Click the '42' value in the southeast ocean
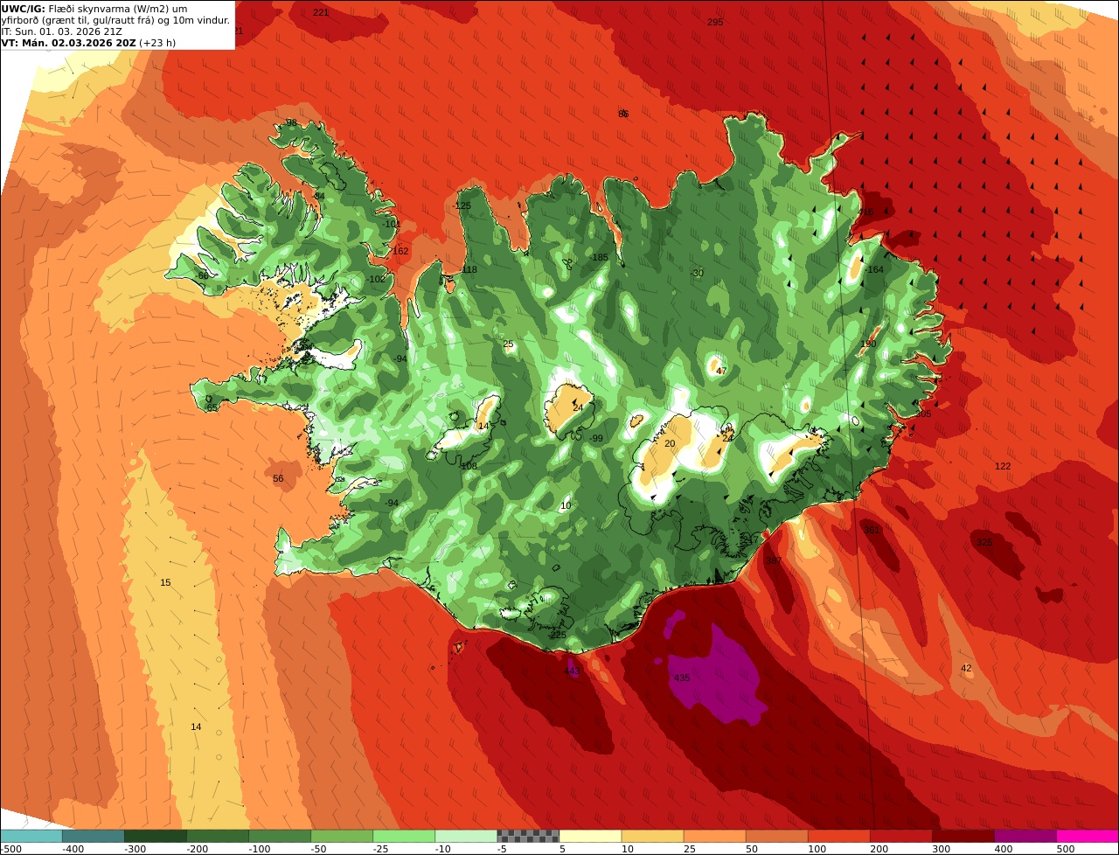Viewport: 1119px width, 855px height. click(966, 668)
